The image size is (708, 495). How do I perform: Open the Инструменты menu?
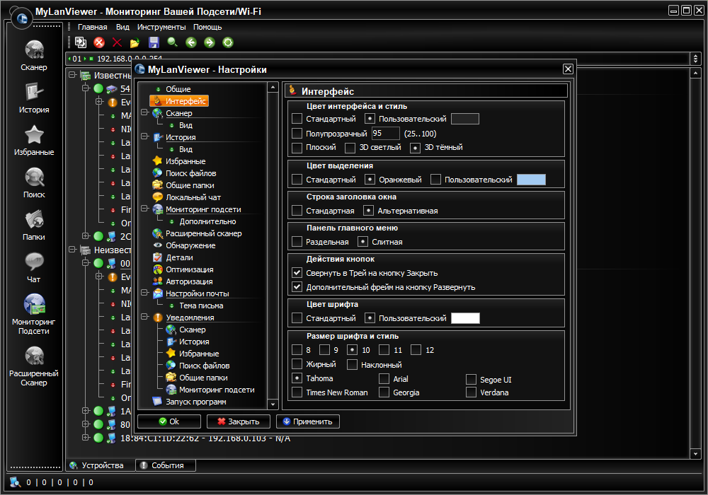161,27
